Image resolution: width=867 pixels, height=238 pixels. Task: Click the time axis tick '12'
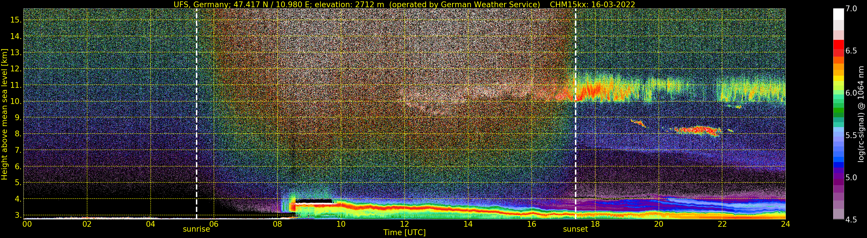[404, 224]
